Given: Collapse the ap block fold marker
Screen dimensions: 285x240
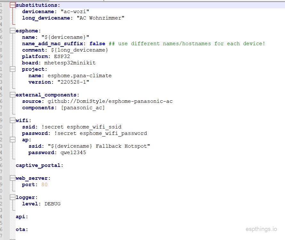Looking at the screenshot, I should click(12, 140).
